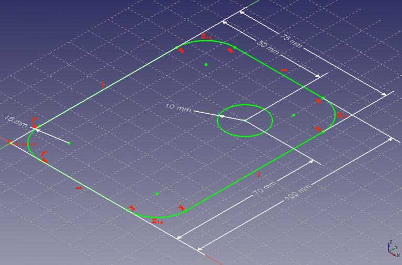
Task: Click tangent constraint icon right of top arc
Action: point(230,51)
